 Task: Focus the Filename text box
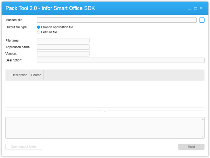[x=63, y=41]
